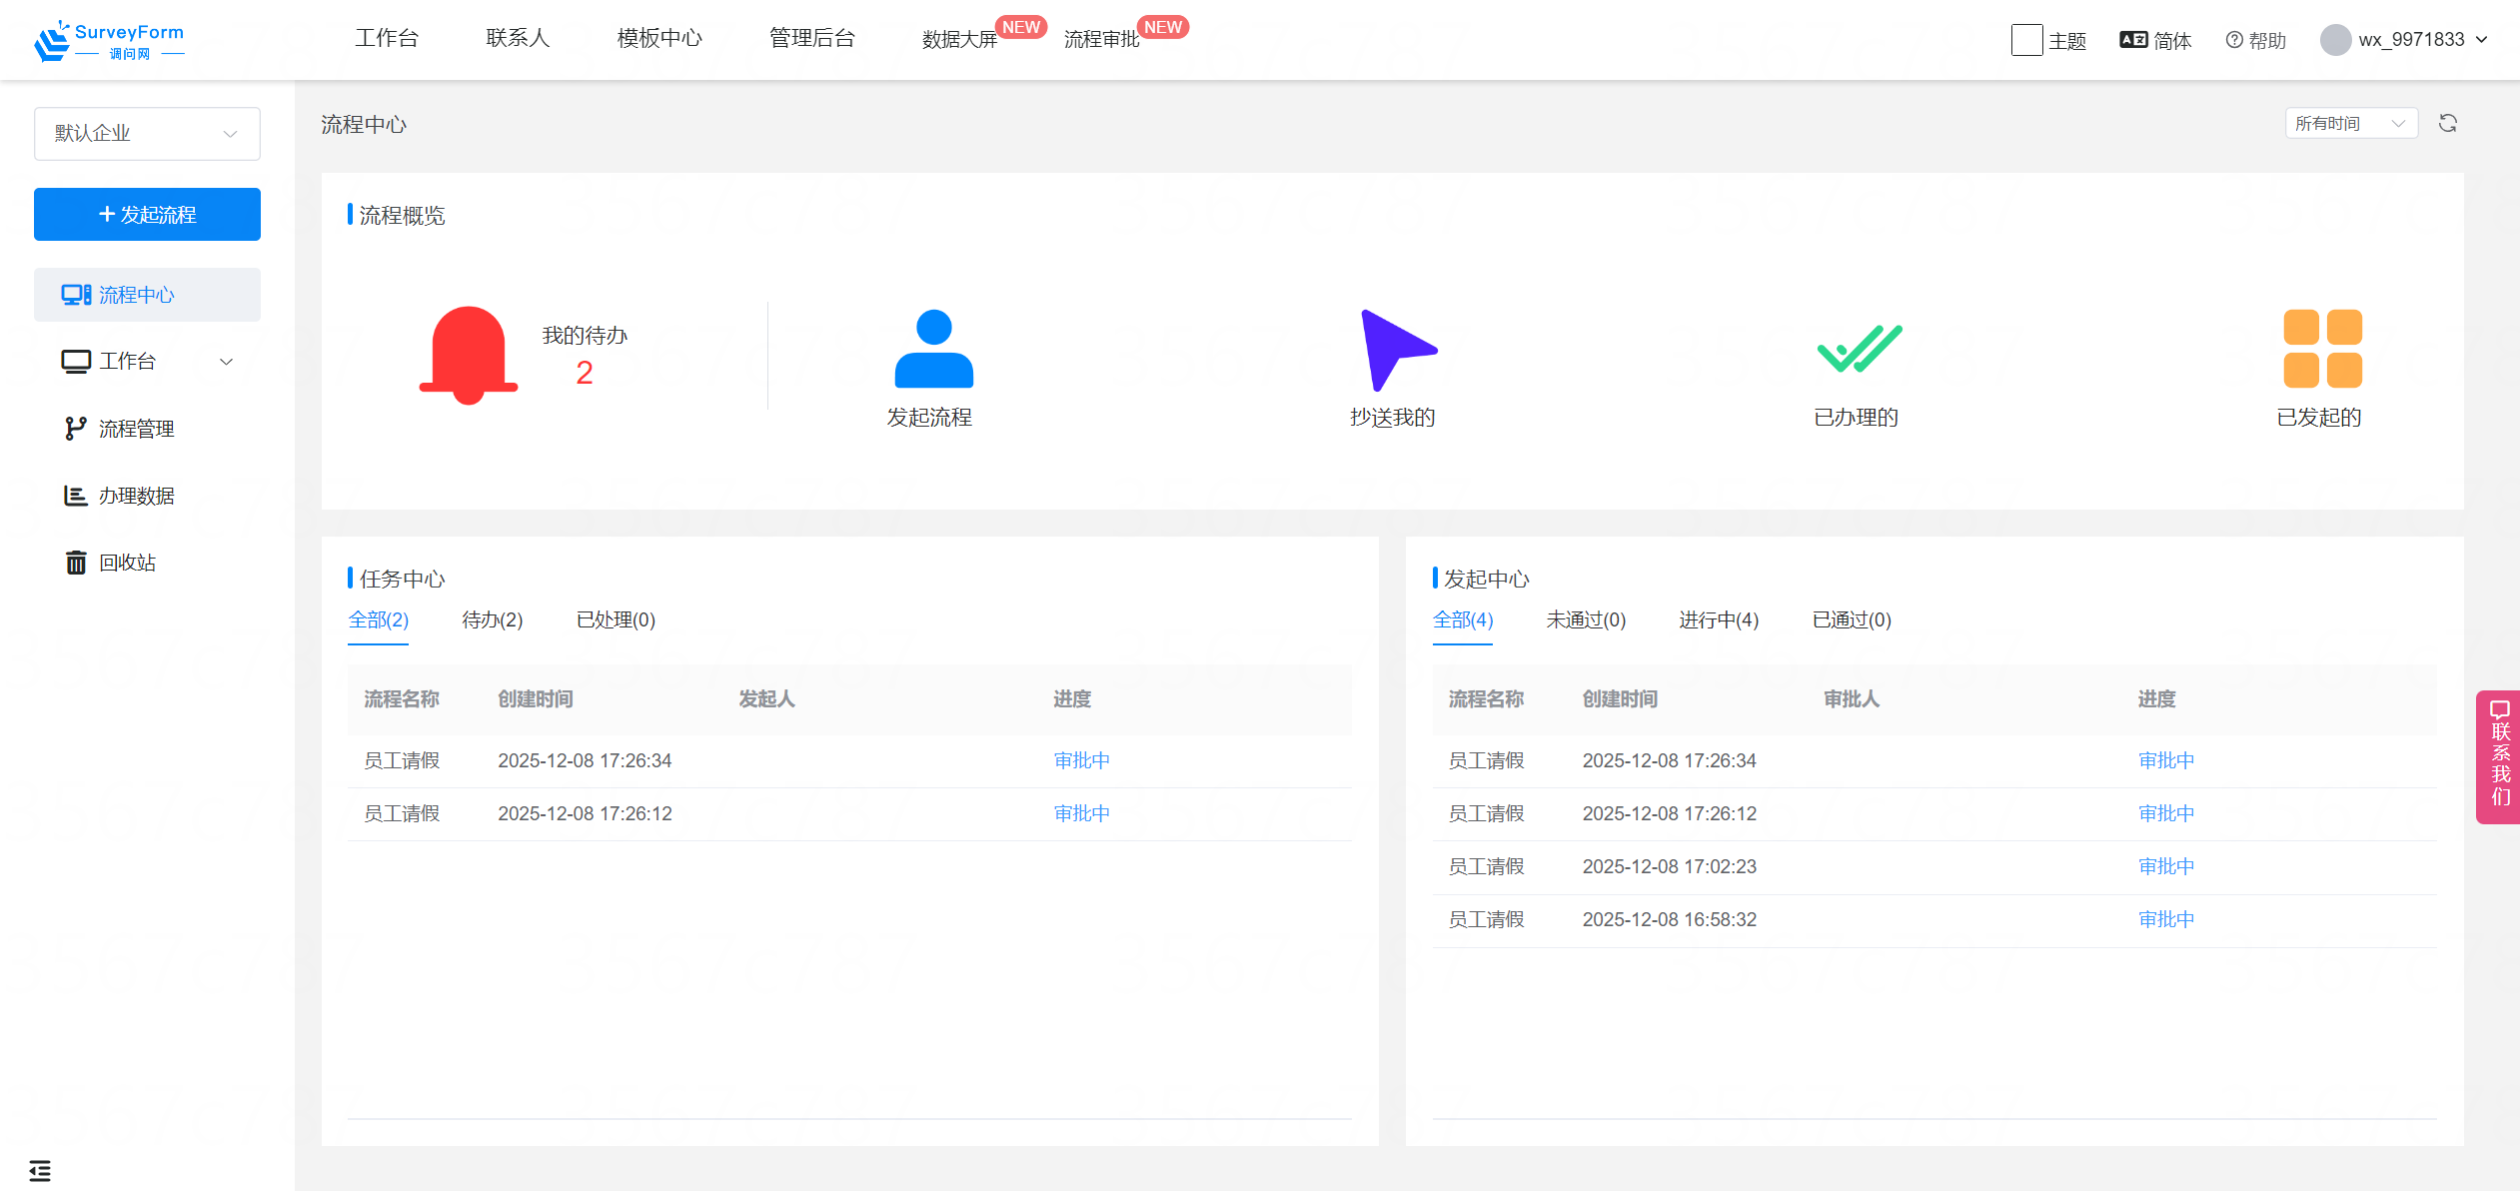Image resolution: width=2520 pixels, height=1191 pixels.
Task: Click the orange 已发起的 grid icon
Action: point(2322,350)
